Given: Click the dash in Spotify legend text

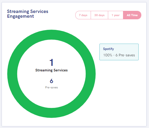Looking at the screenshot, I should pos(114,55).
